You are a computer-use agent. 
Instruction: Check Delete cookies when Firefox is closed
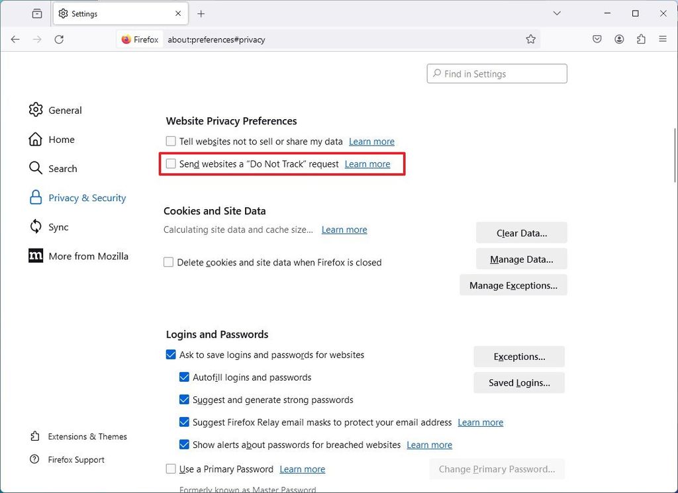[x=169, y=262]
